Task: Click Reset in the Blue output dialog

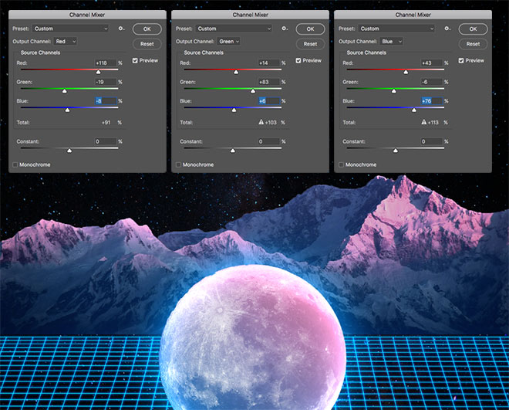Action: 473,44
